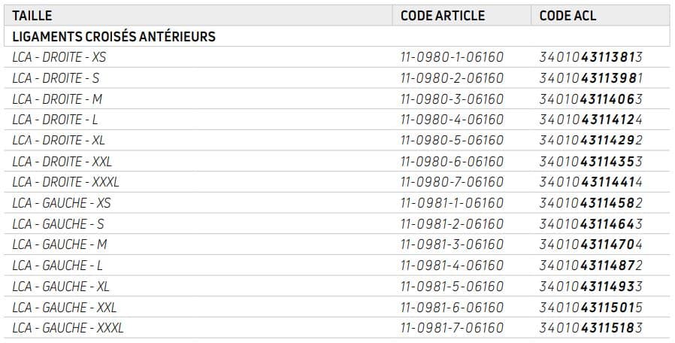The image size is (675, 343).
Task: Click ACL code 3401043114704
Action: click(591, 244)
